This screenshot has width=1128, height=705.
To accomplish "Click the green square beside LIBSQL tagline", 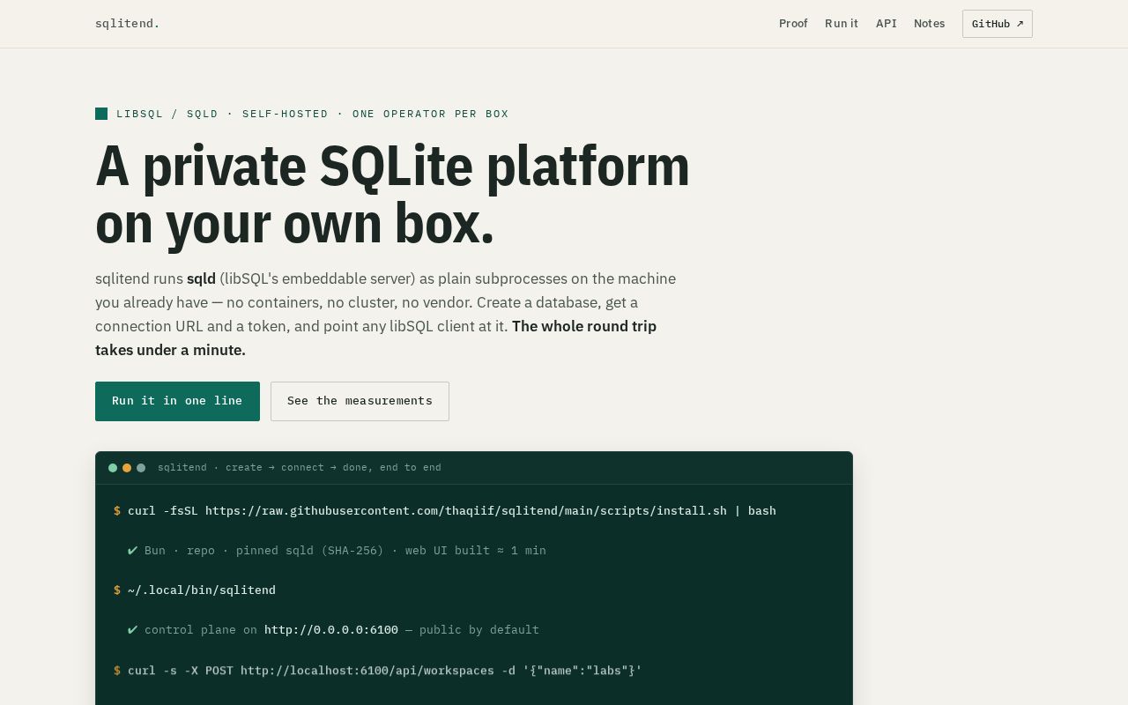I will pos(101,114).
